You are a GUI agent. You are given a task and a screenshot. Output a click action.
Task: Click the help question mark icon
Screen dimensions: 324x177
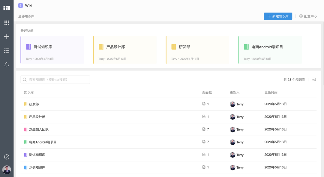pyautogui.click(x=7, y=157)
